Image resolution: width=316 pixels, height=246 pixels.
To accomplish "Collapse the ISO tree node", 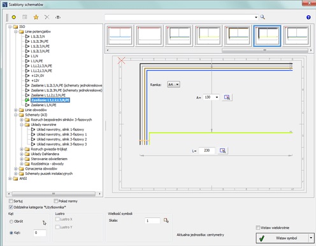I will coord(10,27).
